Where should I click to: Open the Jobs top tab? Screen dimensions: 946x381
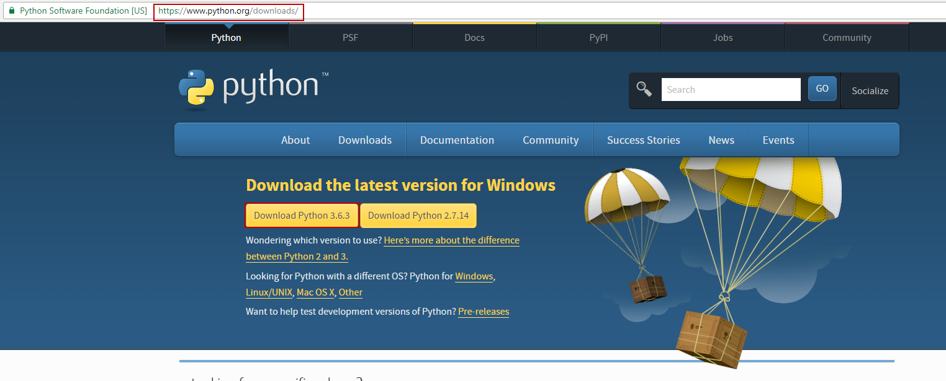tap(723, 38)
